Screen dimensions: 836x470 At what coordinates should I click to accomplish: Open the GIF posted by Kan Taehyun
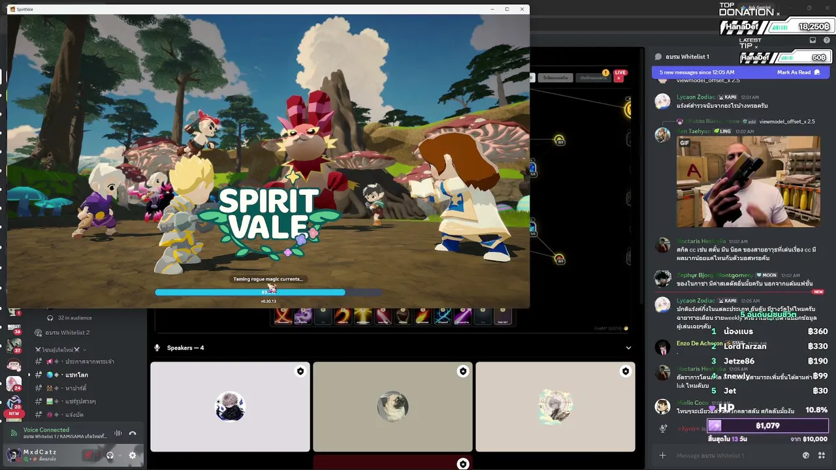click(748, 181)
